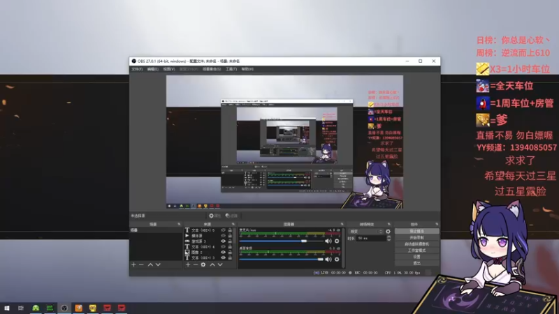Click the OBS icon on the taskbar

point(64,308)
